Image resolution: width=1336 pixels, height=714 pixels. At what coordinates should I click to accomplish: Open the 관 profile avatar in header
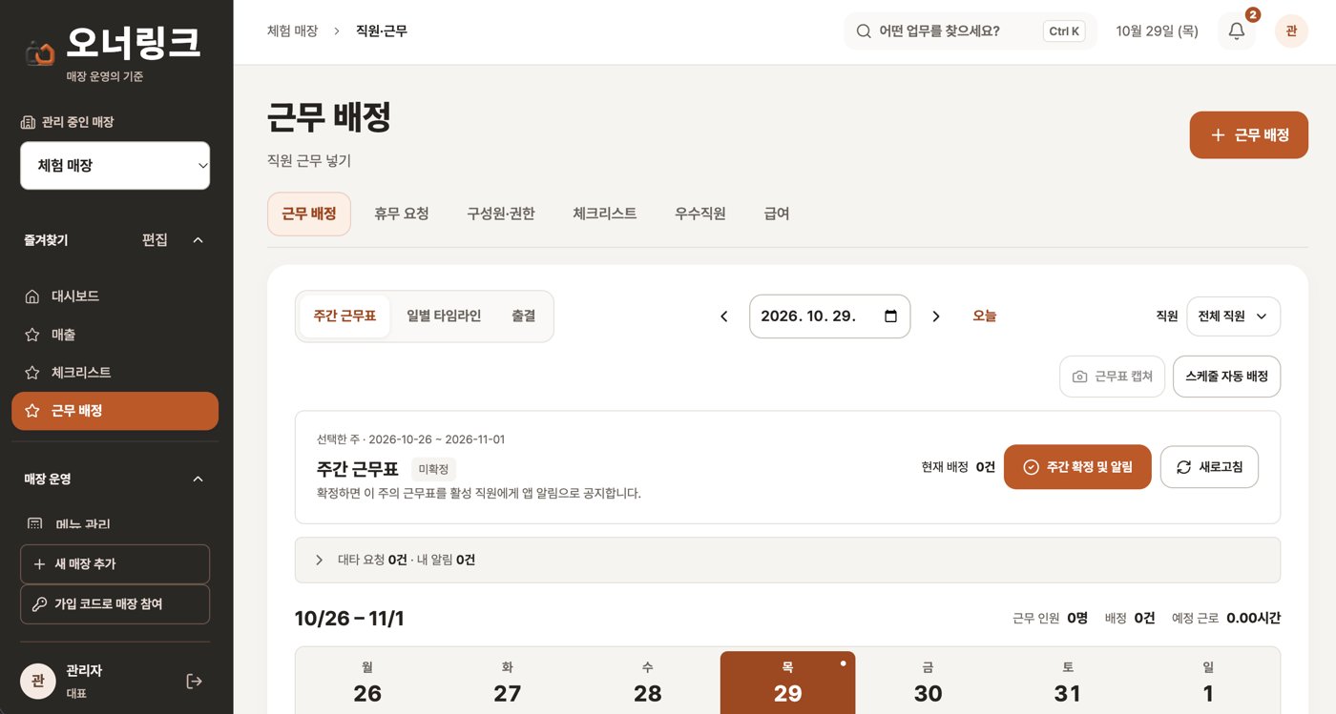(1291, 31)
